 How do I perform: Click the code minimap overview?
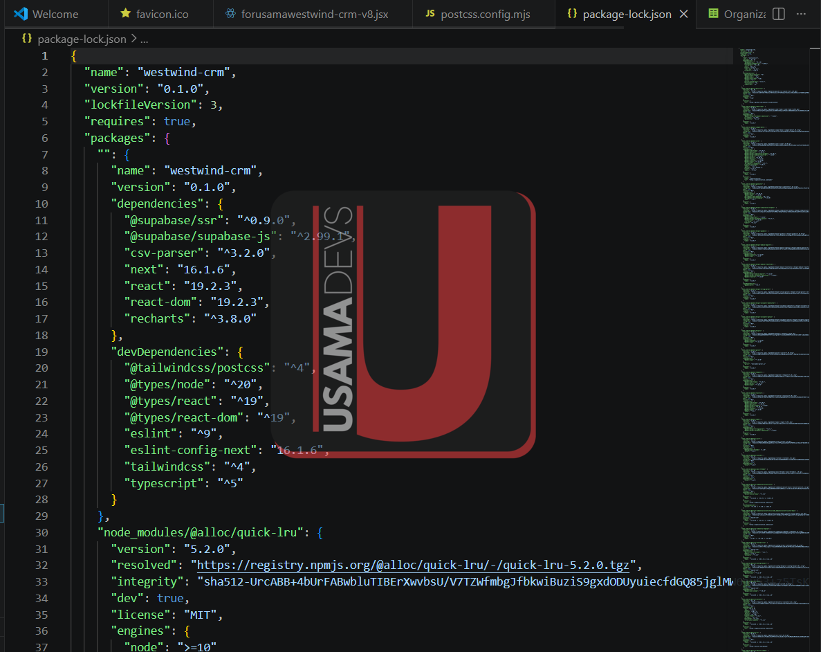coord(775,350)
